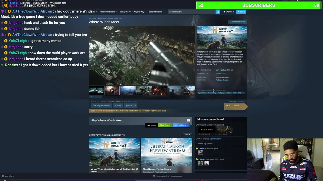323x181 pixels.
Task: Open the Special Sections dropdown
Action: 156,12
